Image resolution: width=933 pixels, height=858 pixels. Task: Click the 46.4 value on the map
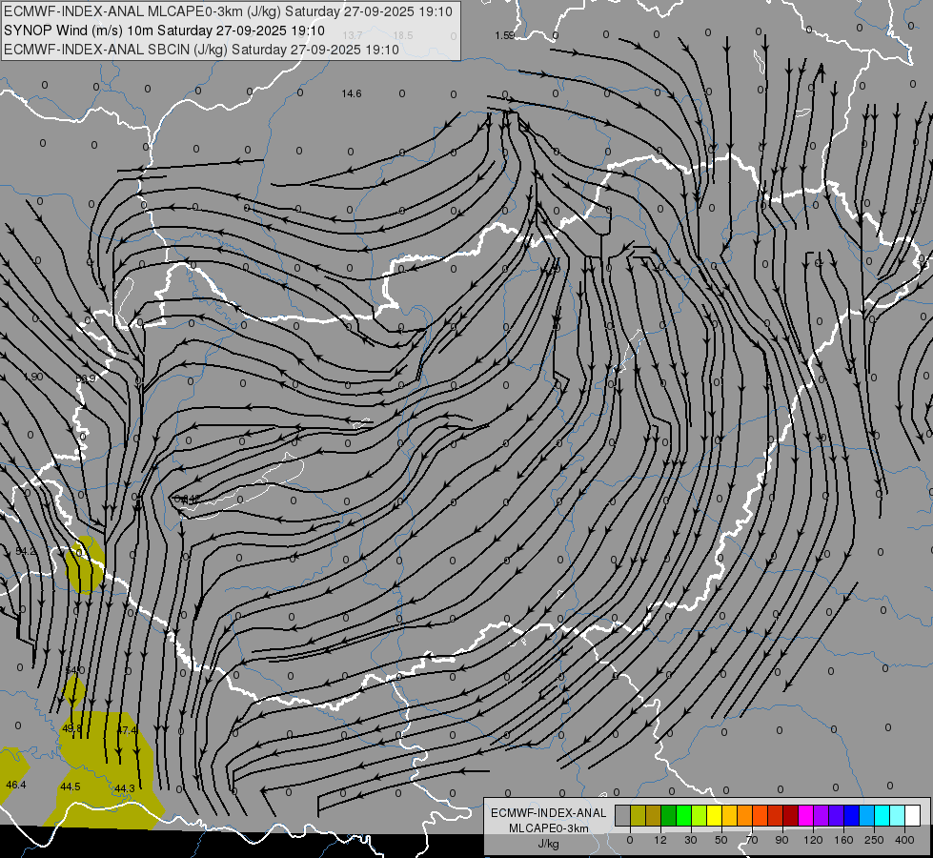tap(16, 785)
